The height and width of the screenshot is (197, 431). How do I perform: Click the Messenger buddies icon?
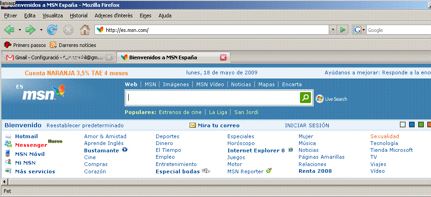point(9,144)
